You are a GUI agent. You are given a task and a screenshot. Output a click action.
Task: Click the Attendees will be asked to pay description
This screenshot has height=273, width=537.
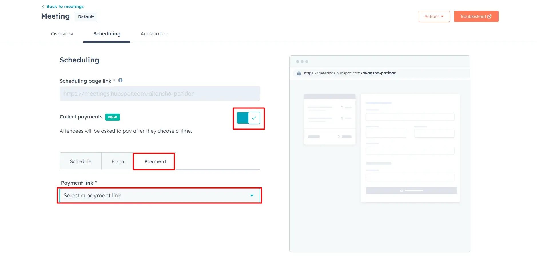pos(126,131)
